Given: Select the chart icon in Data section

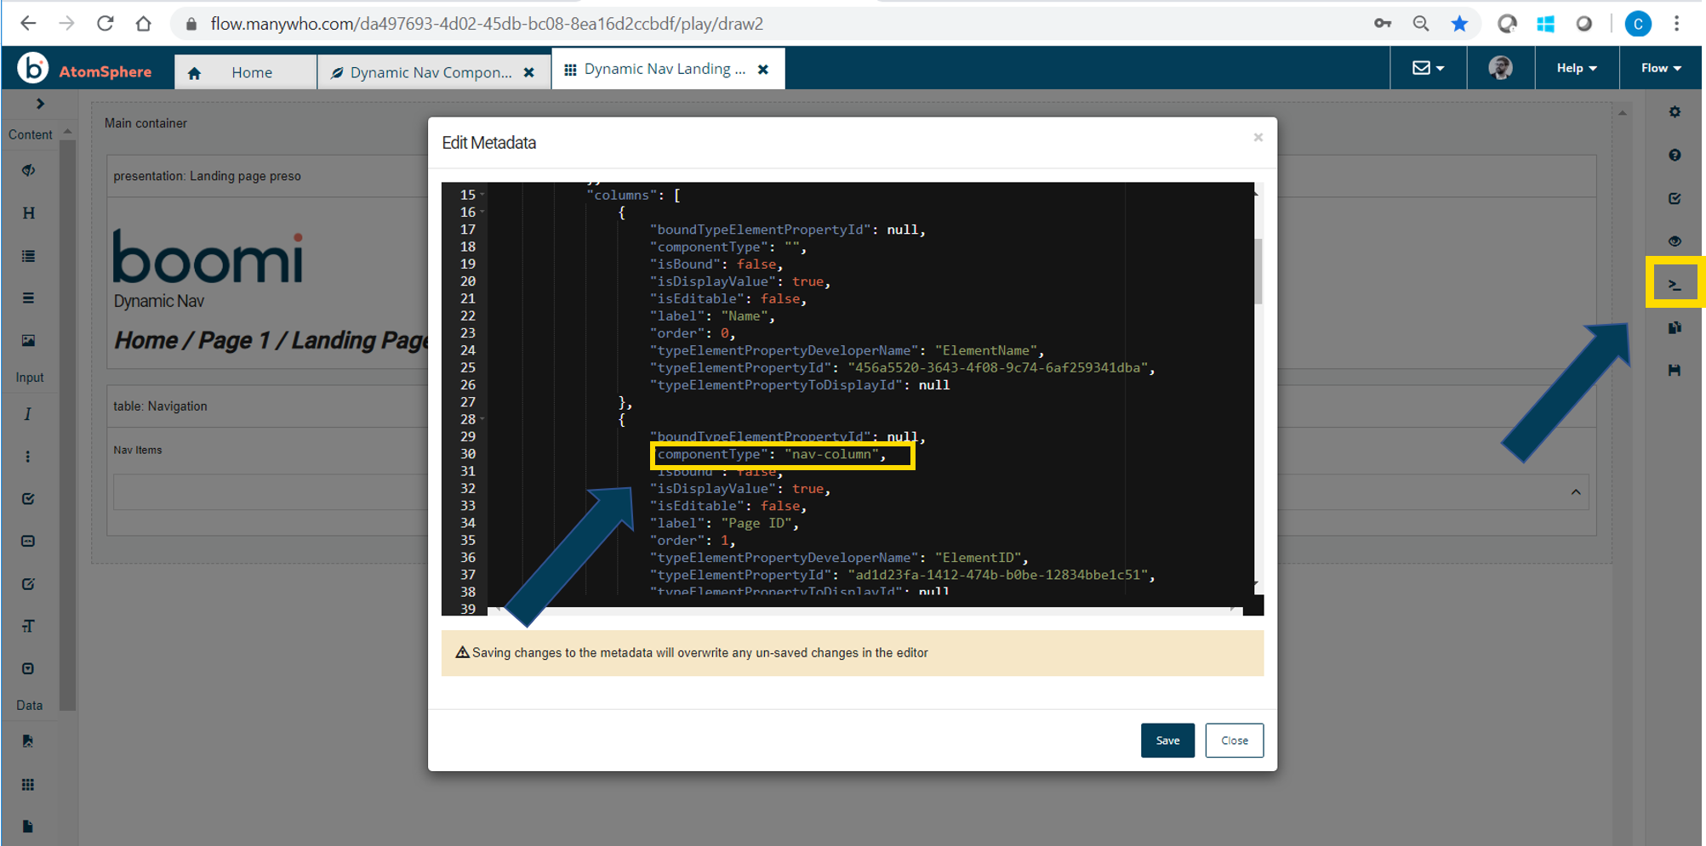Looking at the screenshot, I should (29, 740).
